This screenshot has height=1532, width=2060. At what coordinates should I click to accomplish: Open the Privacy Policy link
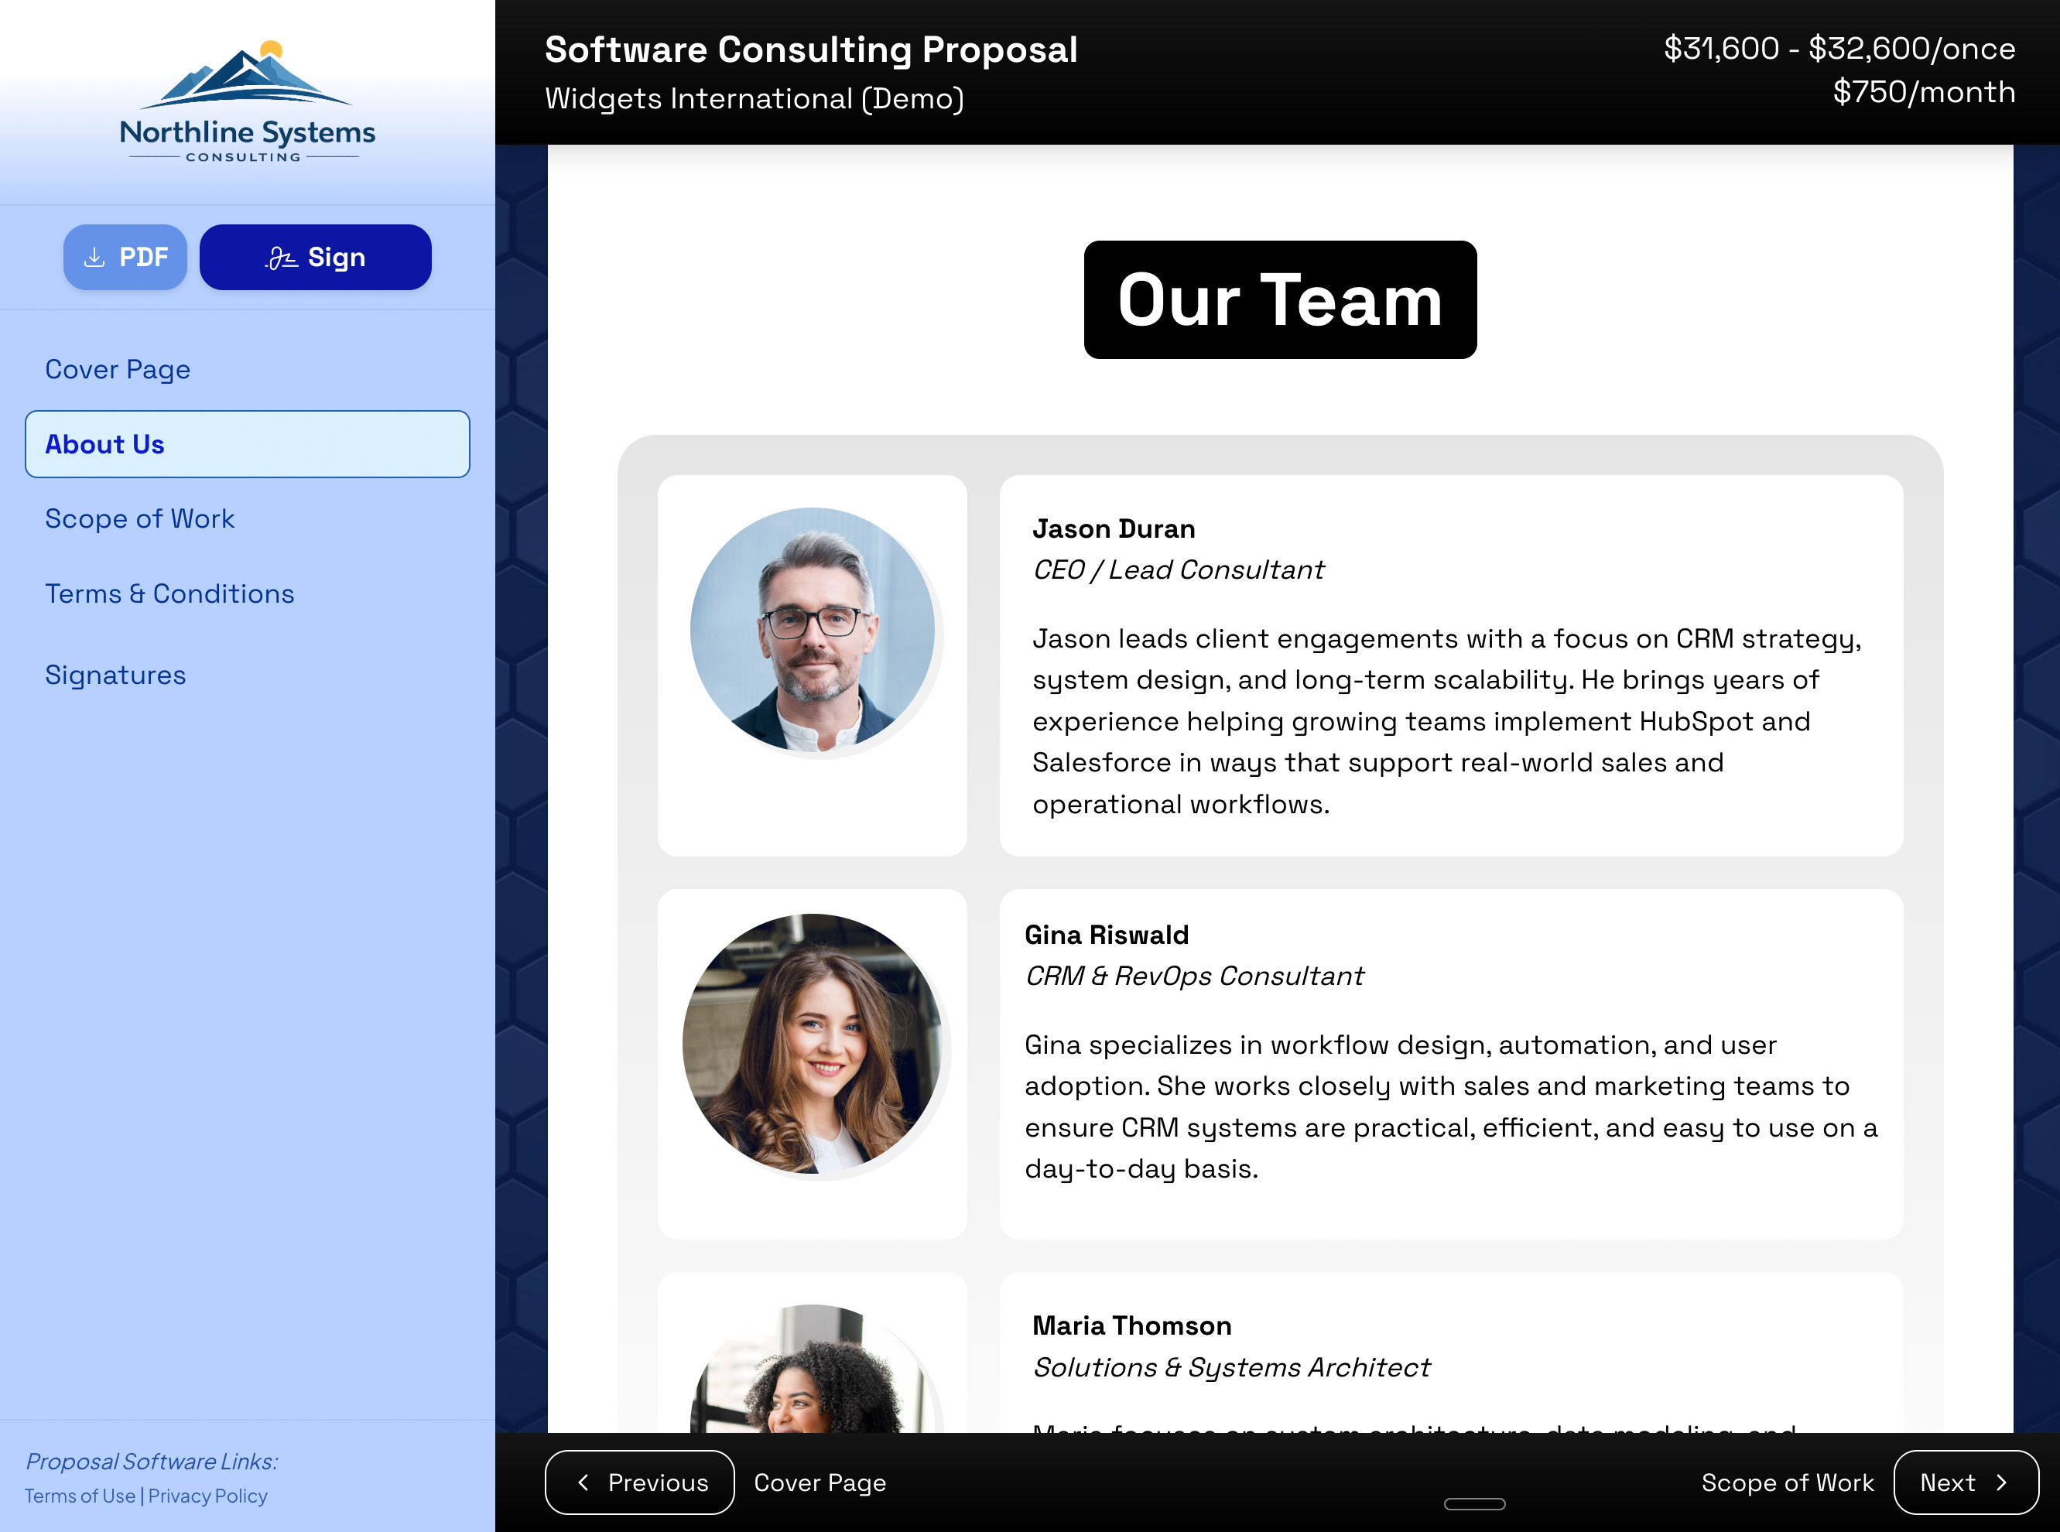[207, 1496]
